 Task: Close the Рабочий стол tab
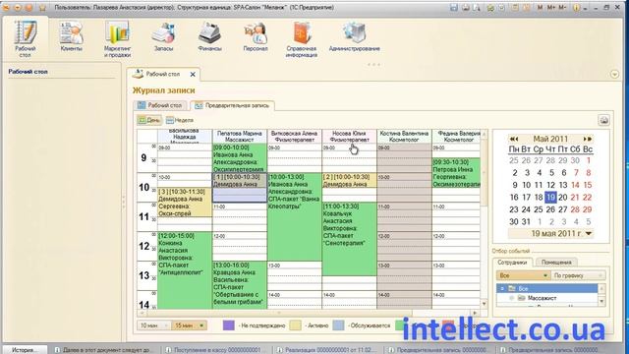coord(193,75)
